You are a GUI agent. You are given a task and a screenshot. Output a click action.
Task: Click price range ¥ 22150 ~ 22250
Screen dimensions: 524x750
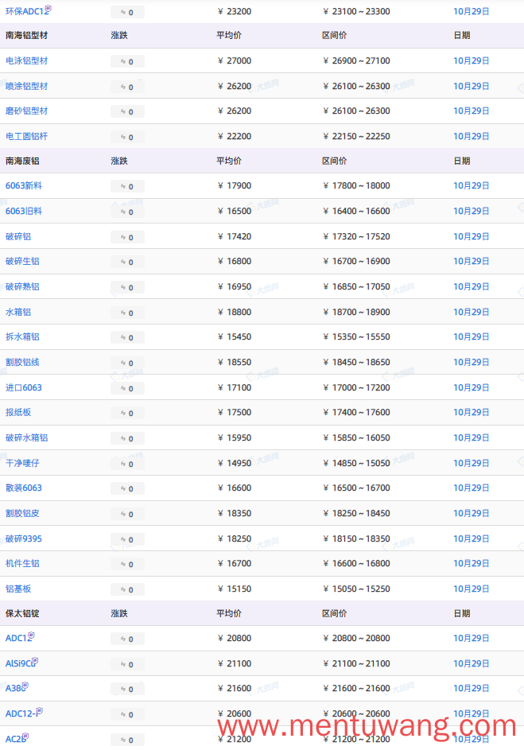[x=357, y=136]
